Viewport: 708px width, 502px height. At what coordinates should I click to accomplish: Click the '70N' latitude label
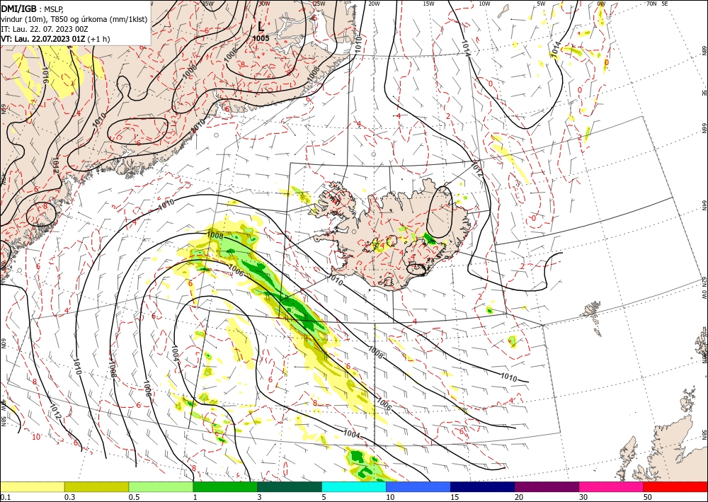(x=651, y=4)
